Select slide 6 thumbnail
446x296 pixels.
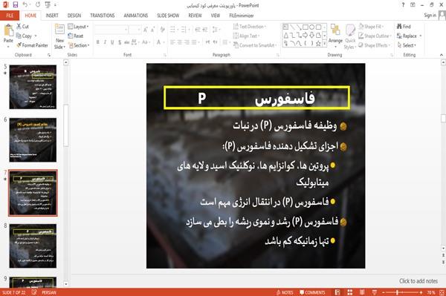(33, 140)
